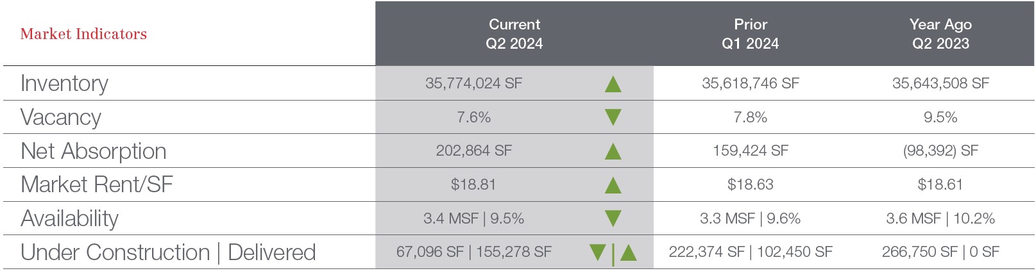Select the Current Q2 2024 column header
The height and width of the screenshot is (271, 1036).
coord(514,34)
